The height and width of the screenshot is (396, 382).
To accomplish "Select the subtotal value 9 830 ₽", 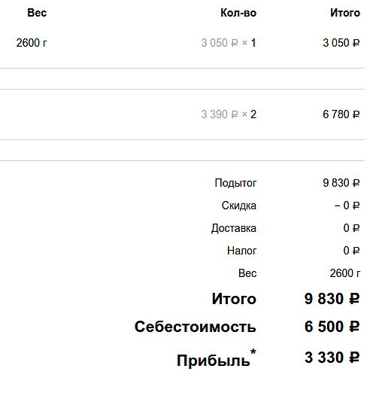I will click(341, 183).
